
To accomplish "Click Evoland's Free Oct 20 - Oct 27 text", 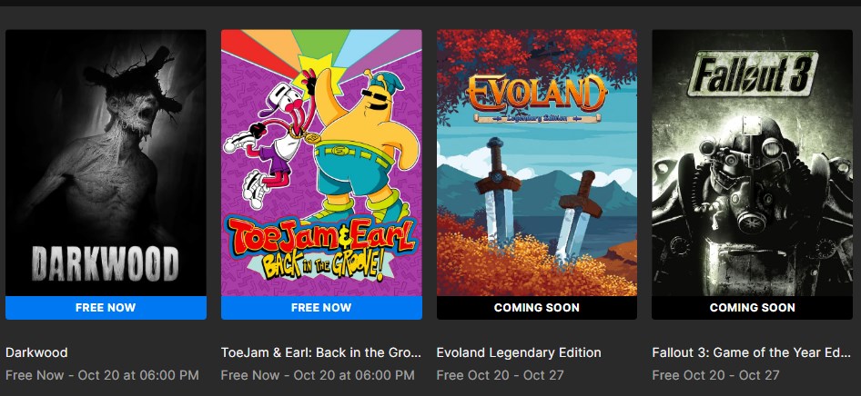I will (500, 376).
